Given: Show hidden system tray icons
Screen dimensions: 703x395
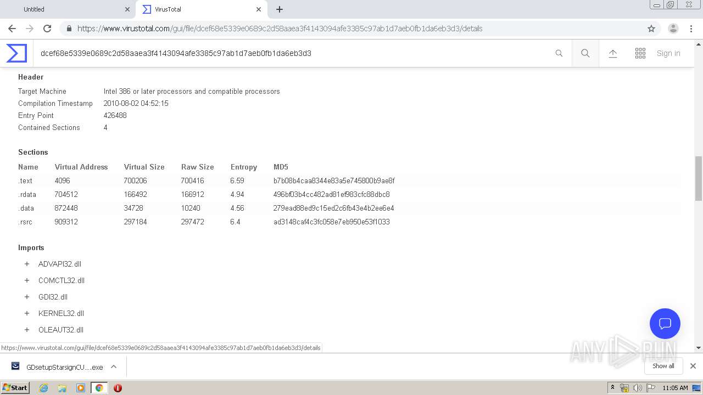Looking at the screenshot, I should pos(612,388).
